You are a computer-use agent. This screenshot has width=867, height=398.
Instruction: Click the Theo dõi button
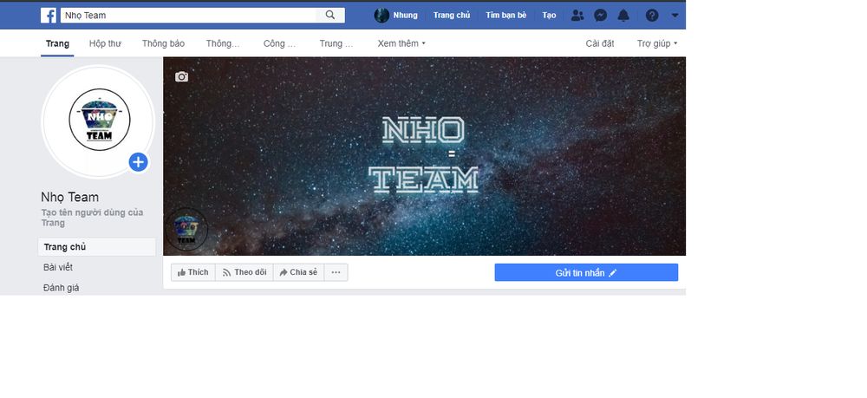[x=244, y=272]
